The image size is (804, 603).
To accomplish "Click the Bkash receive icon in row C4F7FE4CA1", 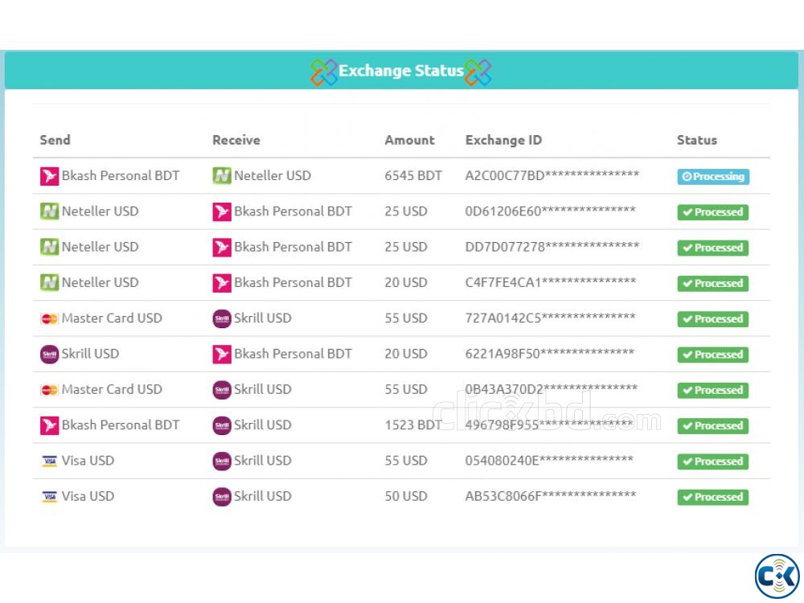I will tap(222, 282).
